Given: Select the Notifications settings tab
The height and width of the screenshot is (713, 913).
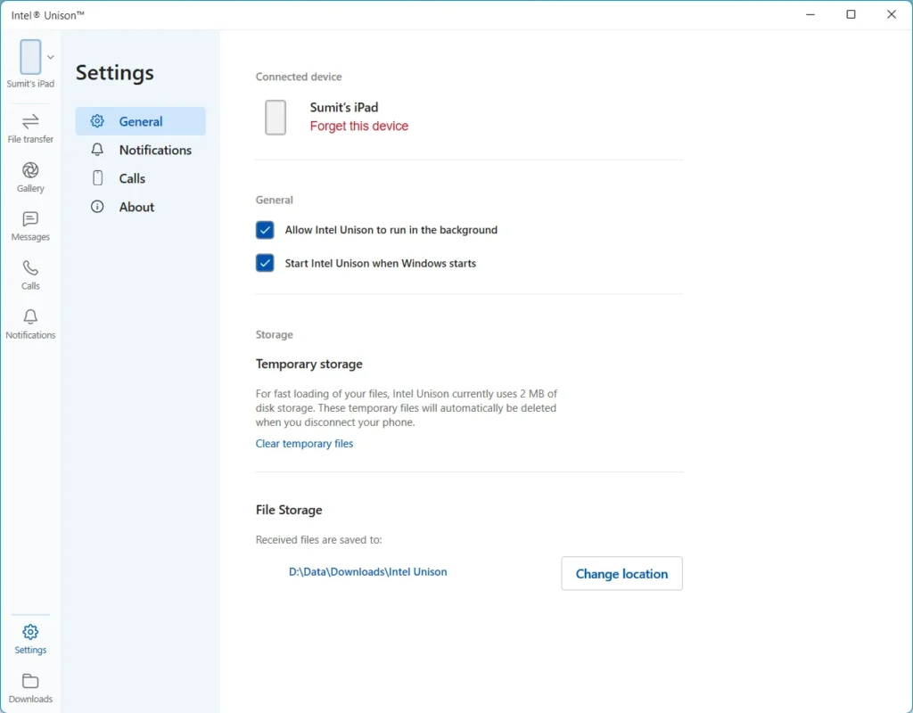Looking at the screenshot, I should click(140, 150).
